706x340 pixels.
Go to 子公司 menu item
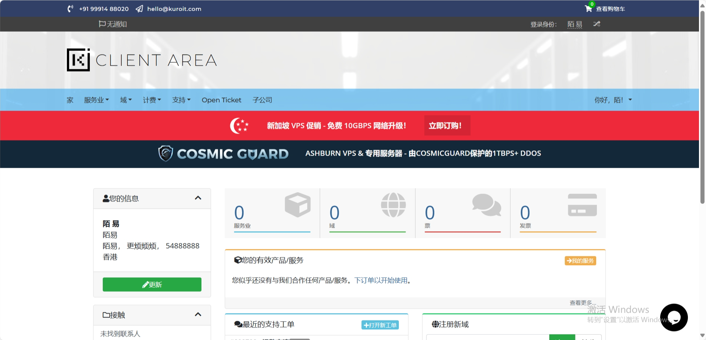pos(262,100)
